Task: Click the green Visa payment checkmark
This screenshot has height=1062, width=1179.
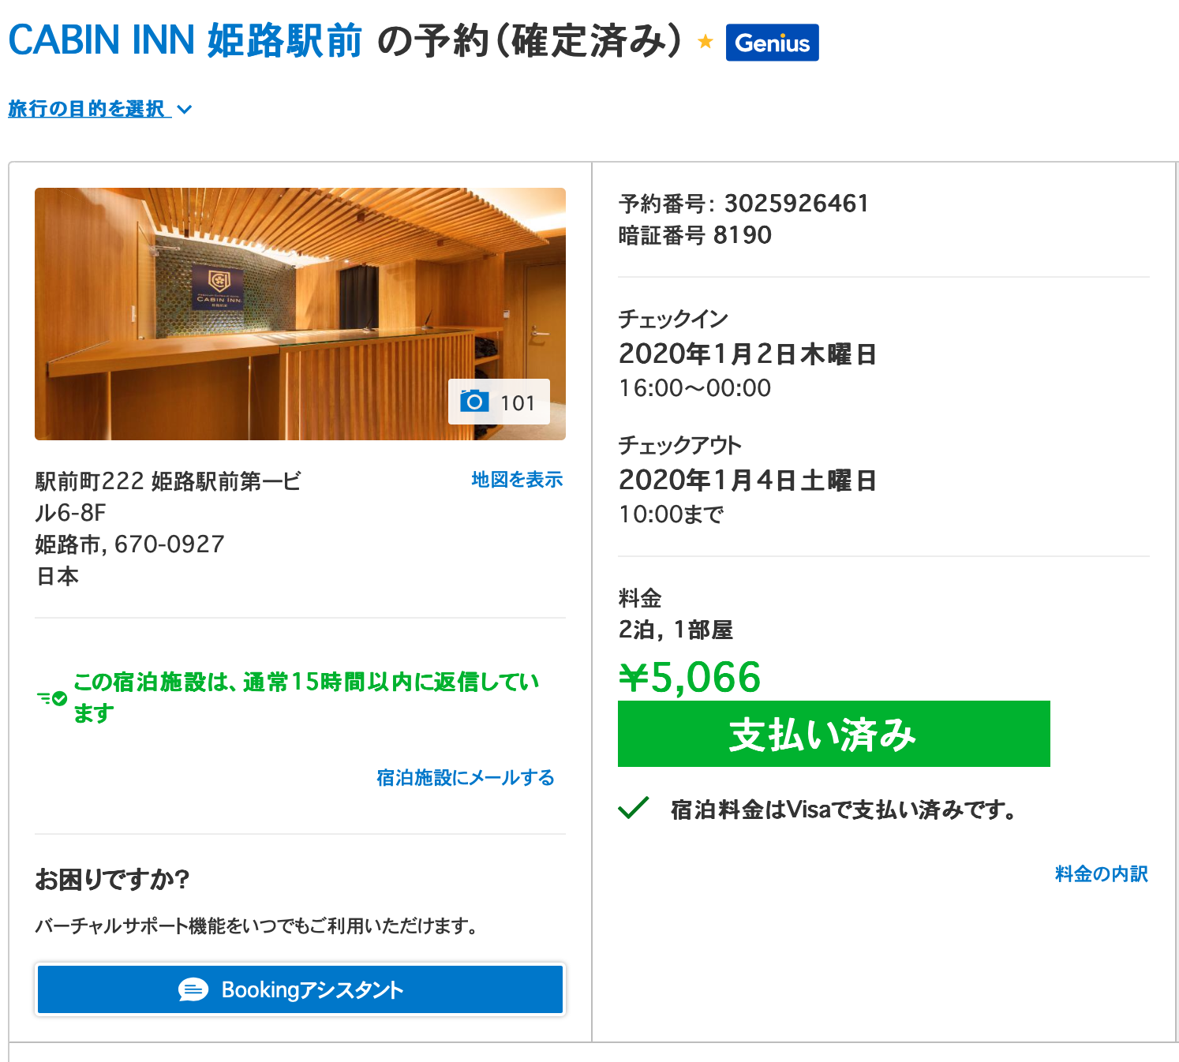Action: [634, 808]
